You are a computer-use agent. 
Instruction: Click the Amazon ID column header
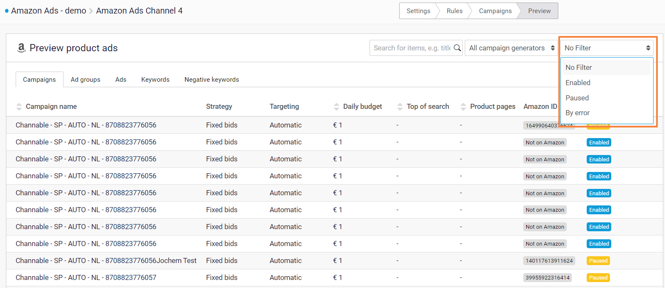(540, 107)
